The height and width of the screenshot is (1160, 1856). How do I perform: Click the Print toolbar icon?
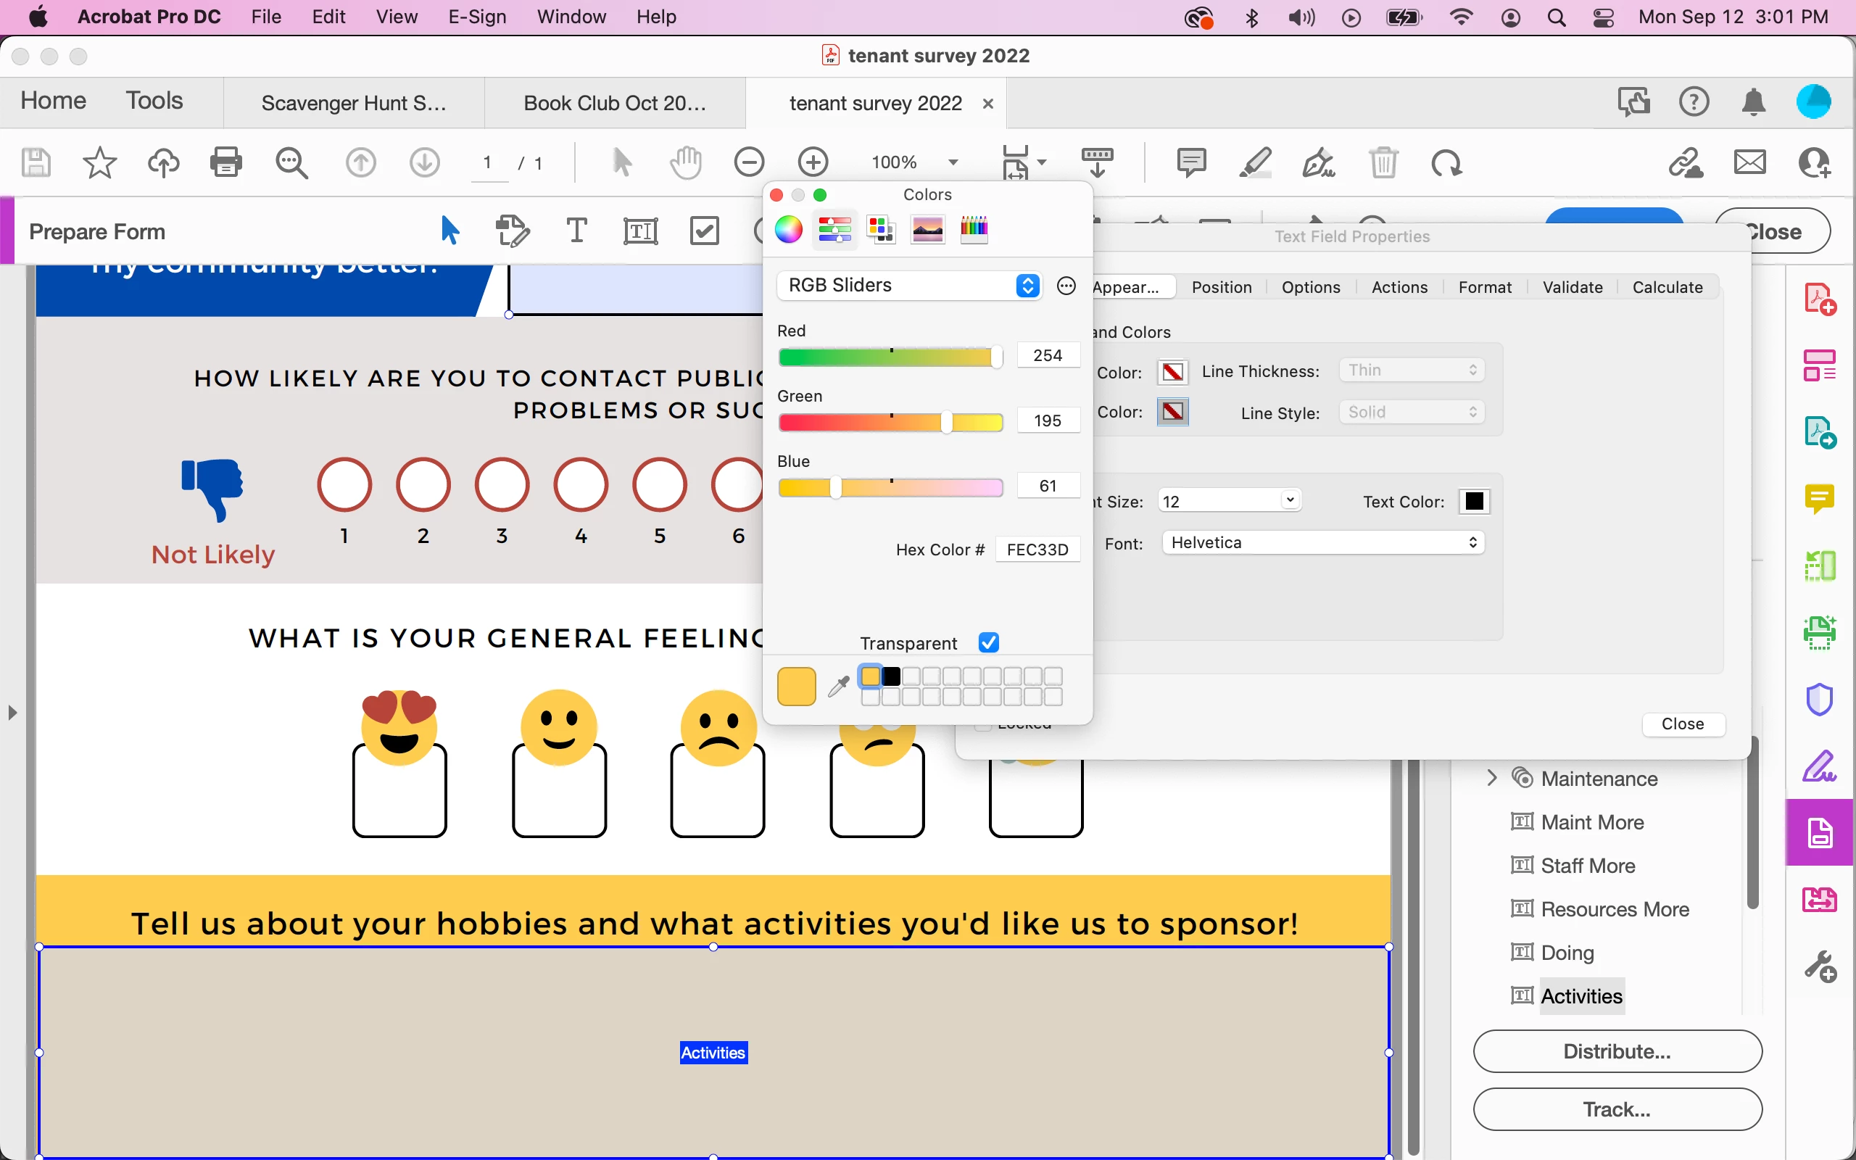(x=225, y=162)
